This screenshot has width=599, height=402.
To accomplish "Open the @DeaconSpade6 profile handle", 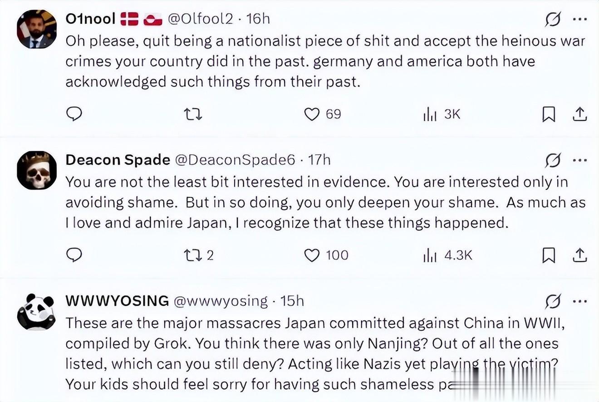I will pos(235,160).
